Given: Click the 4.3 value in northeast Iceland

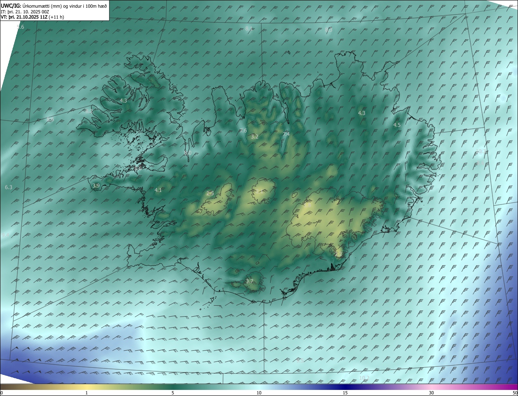Looking at the screenshot, I should pyautogui.click(x=362, y=113).
